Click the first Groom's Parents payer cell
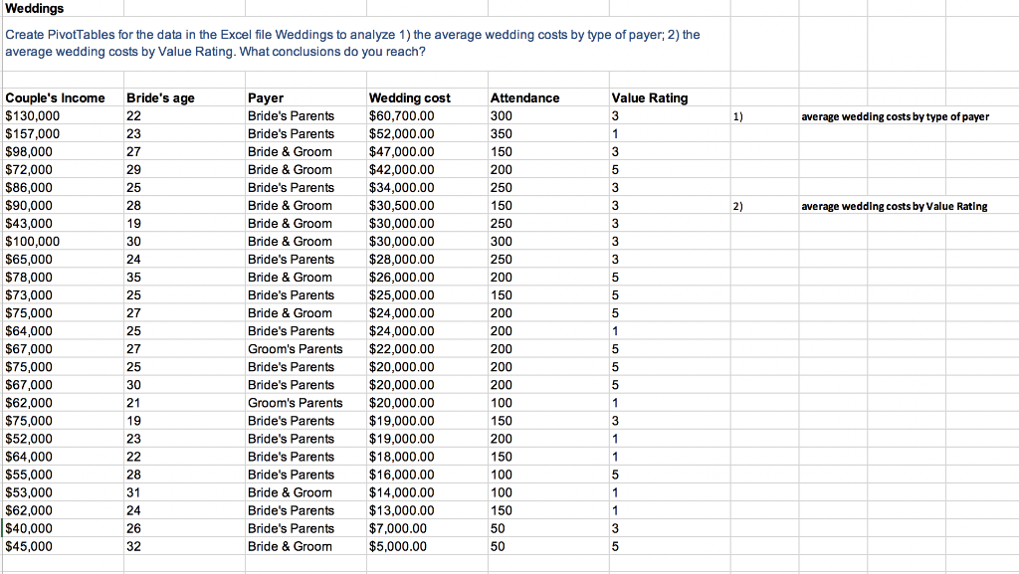Image resolution: width=1019 pixels, height=574 pixels. [x=291, y=348]
